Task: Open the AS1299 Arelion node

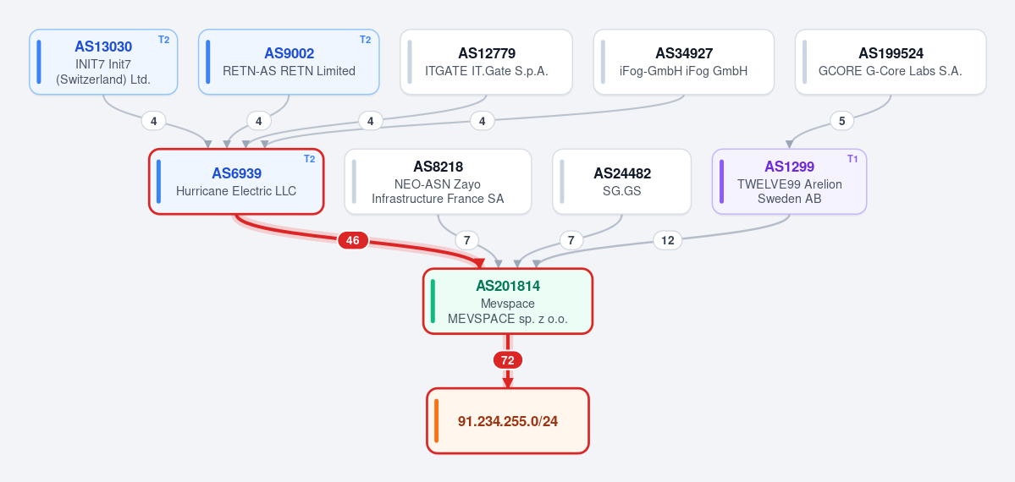Action: point(789,182)
